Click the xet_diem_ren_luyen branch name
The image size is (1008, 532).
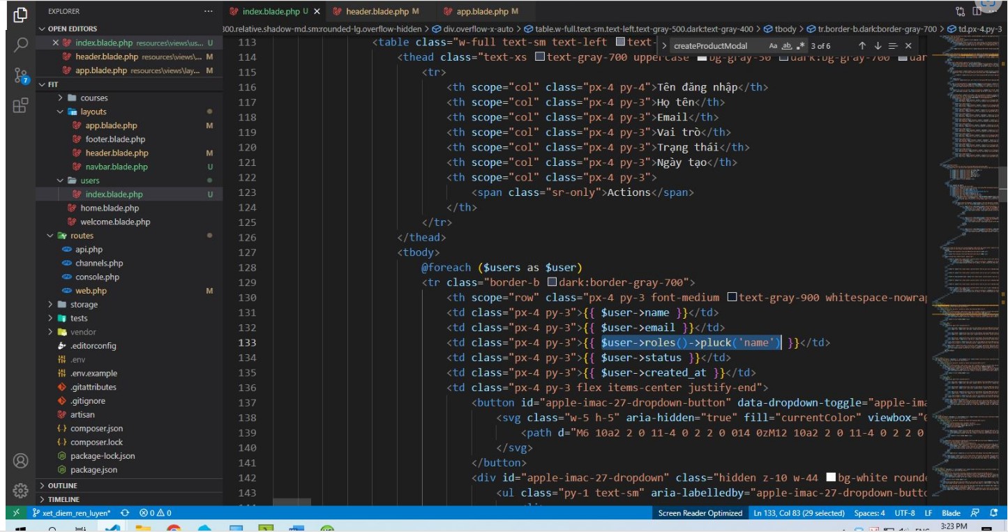coord(75,513)
